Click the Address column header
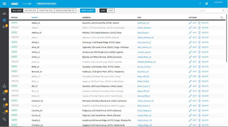Screen dimensions: 228x127 click(86, 18)
